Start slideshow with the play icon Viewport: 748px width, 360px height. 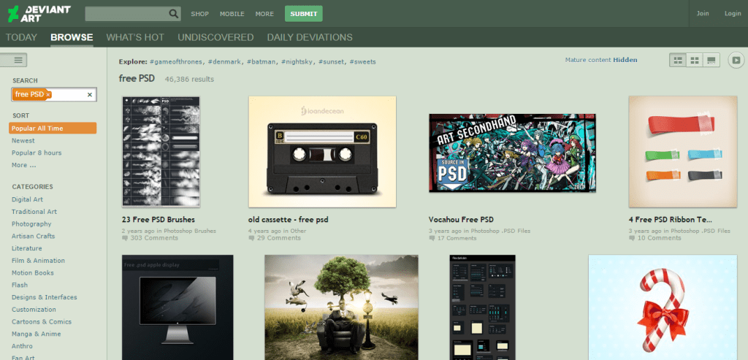(x=736, y=60)
